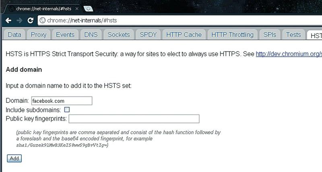Screen dimensions: 322x172
Task: Close the chrome://net-internals tab
Action: click(x=77, y=8)
